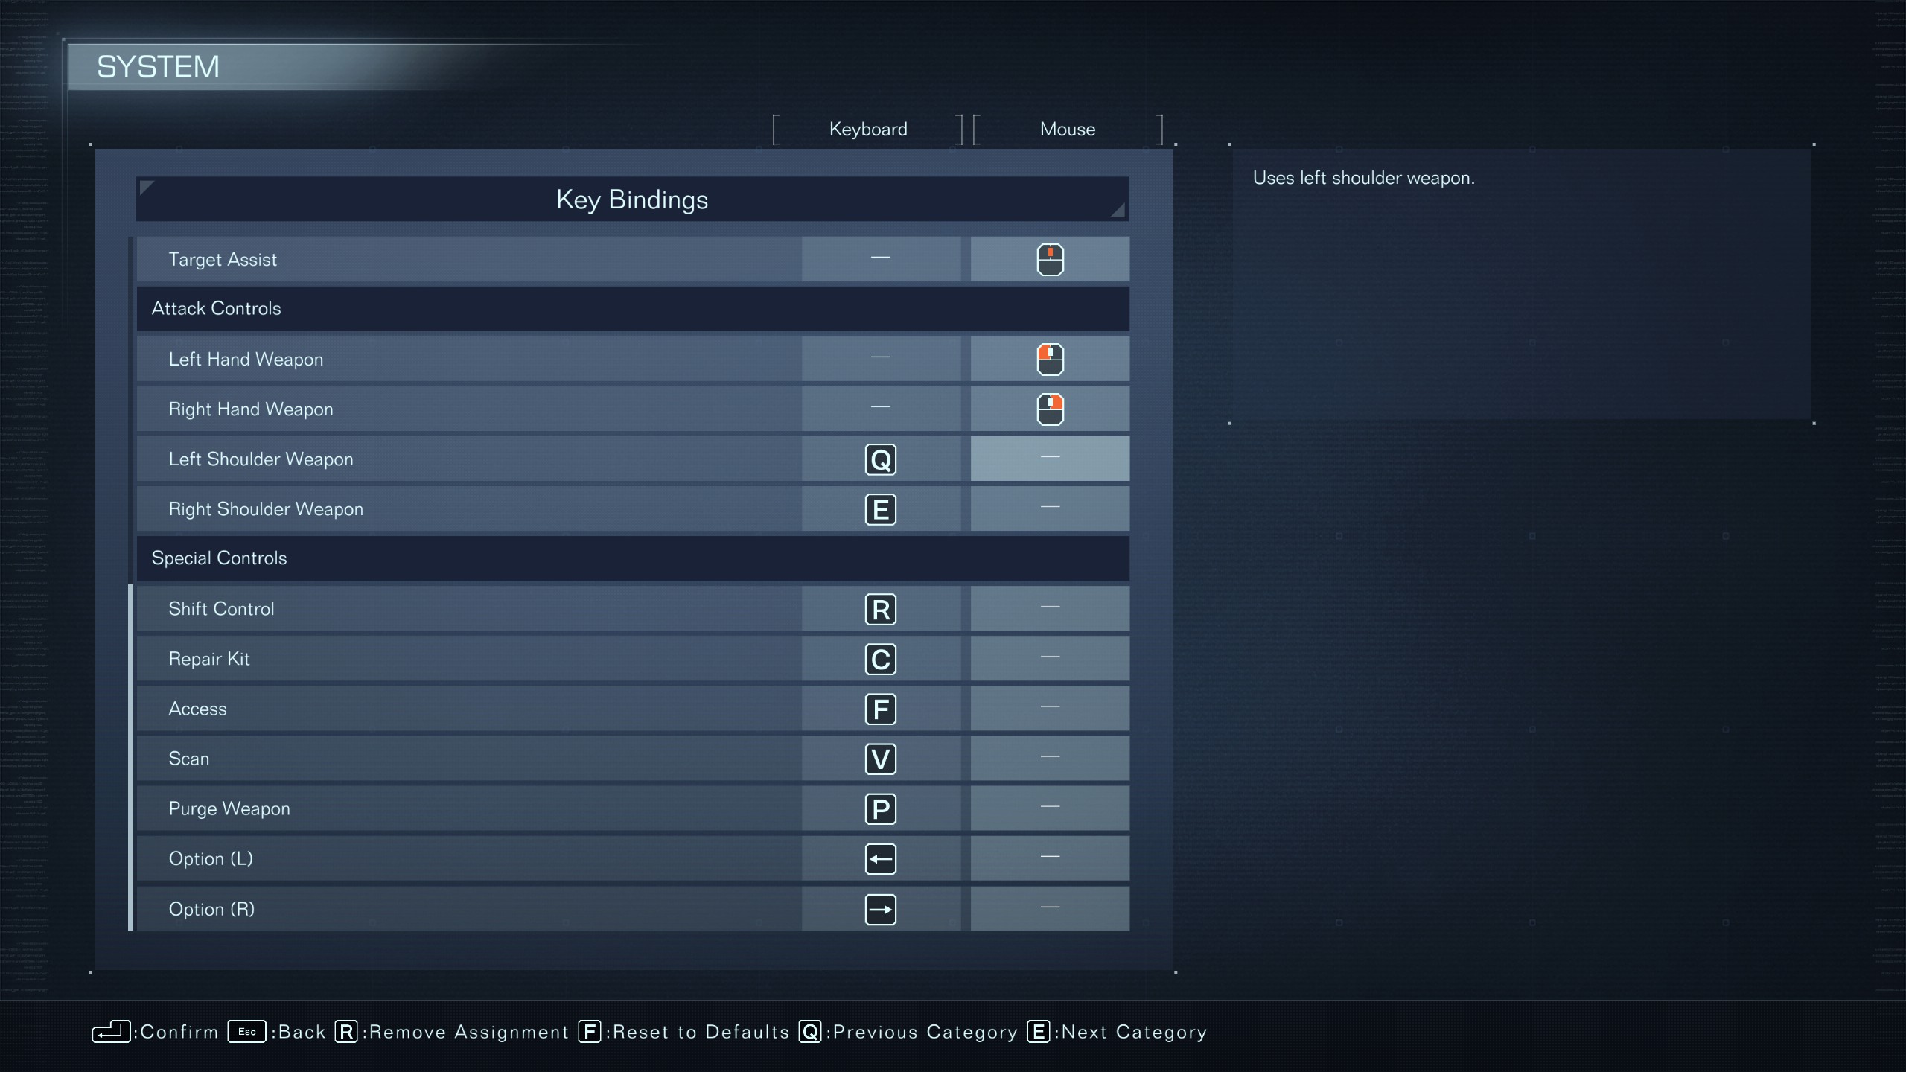Click the Option R right-arrow key icon
This screenshot has width=1906, height=1072.
(880, 908)
